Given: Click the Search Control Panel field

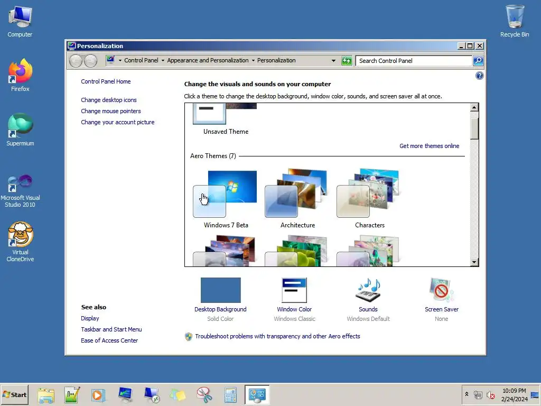Looking at the screenshot, I should coord(414,61).
